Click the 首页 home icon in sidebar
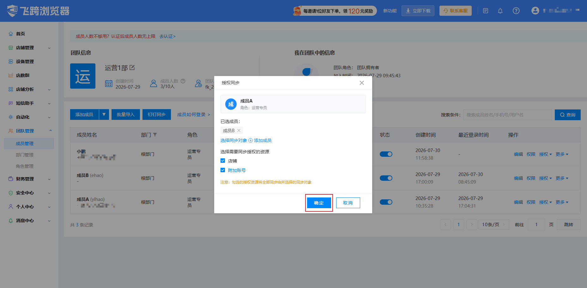Viewport: 587px width, 288px height. click(x=11, y=34)
